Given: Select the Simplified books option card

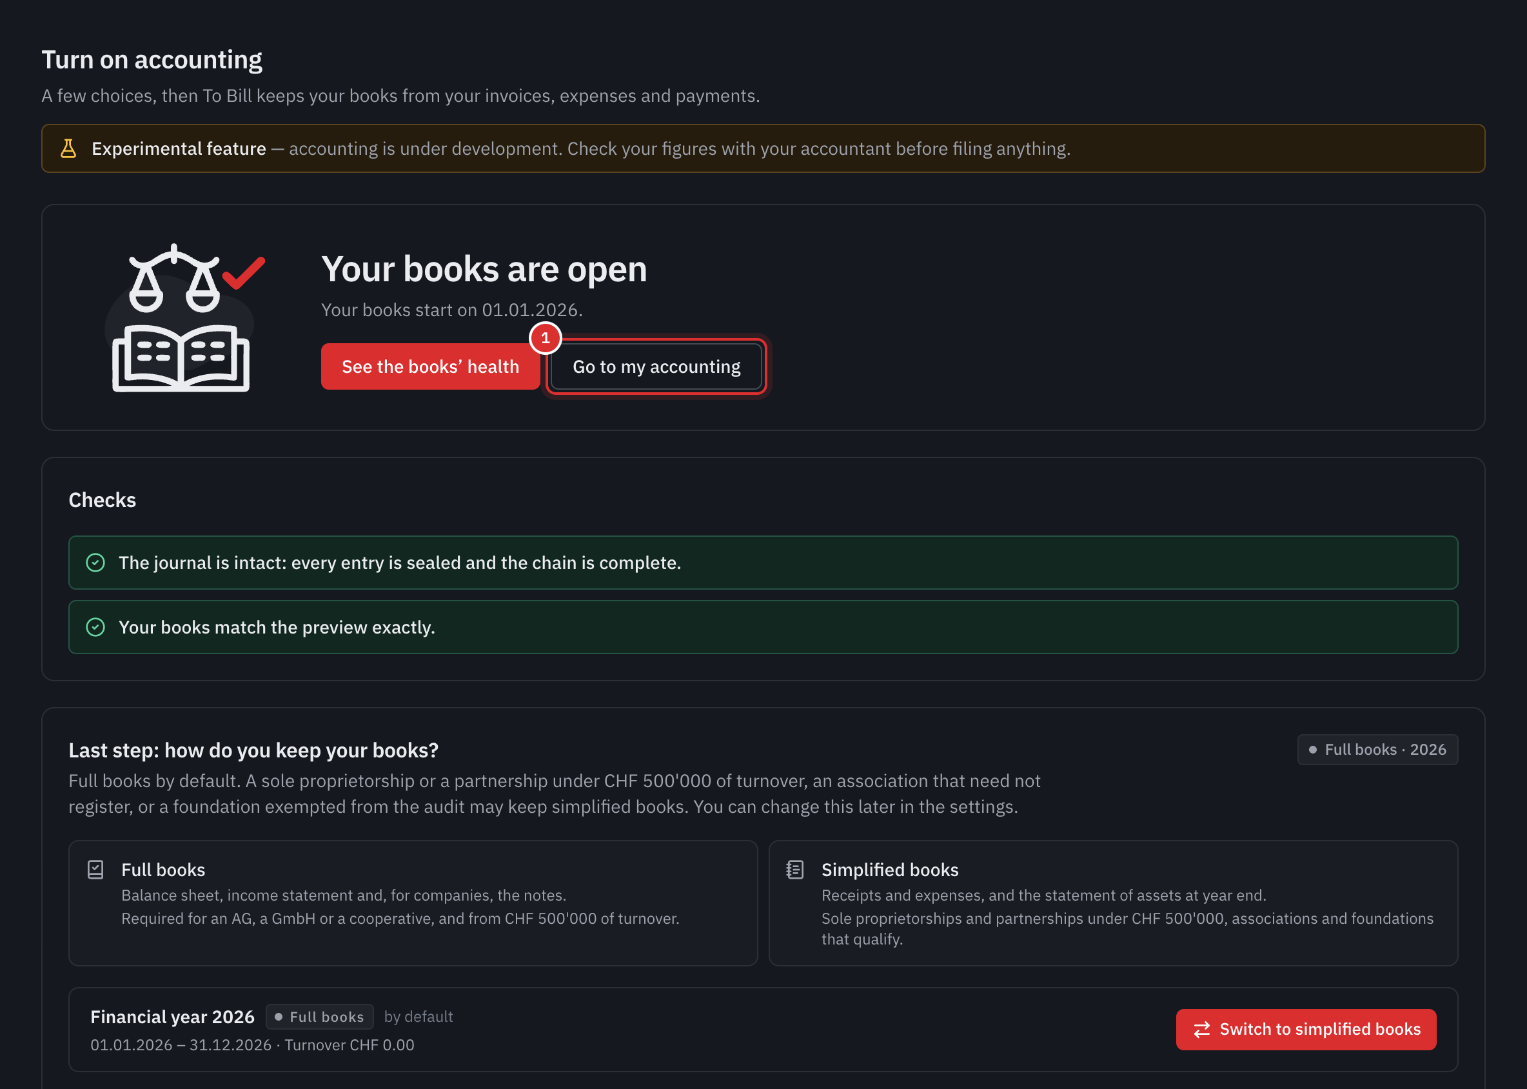Looking at the screenshot, I should (1113, 903).
